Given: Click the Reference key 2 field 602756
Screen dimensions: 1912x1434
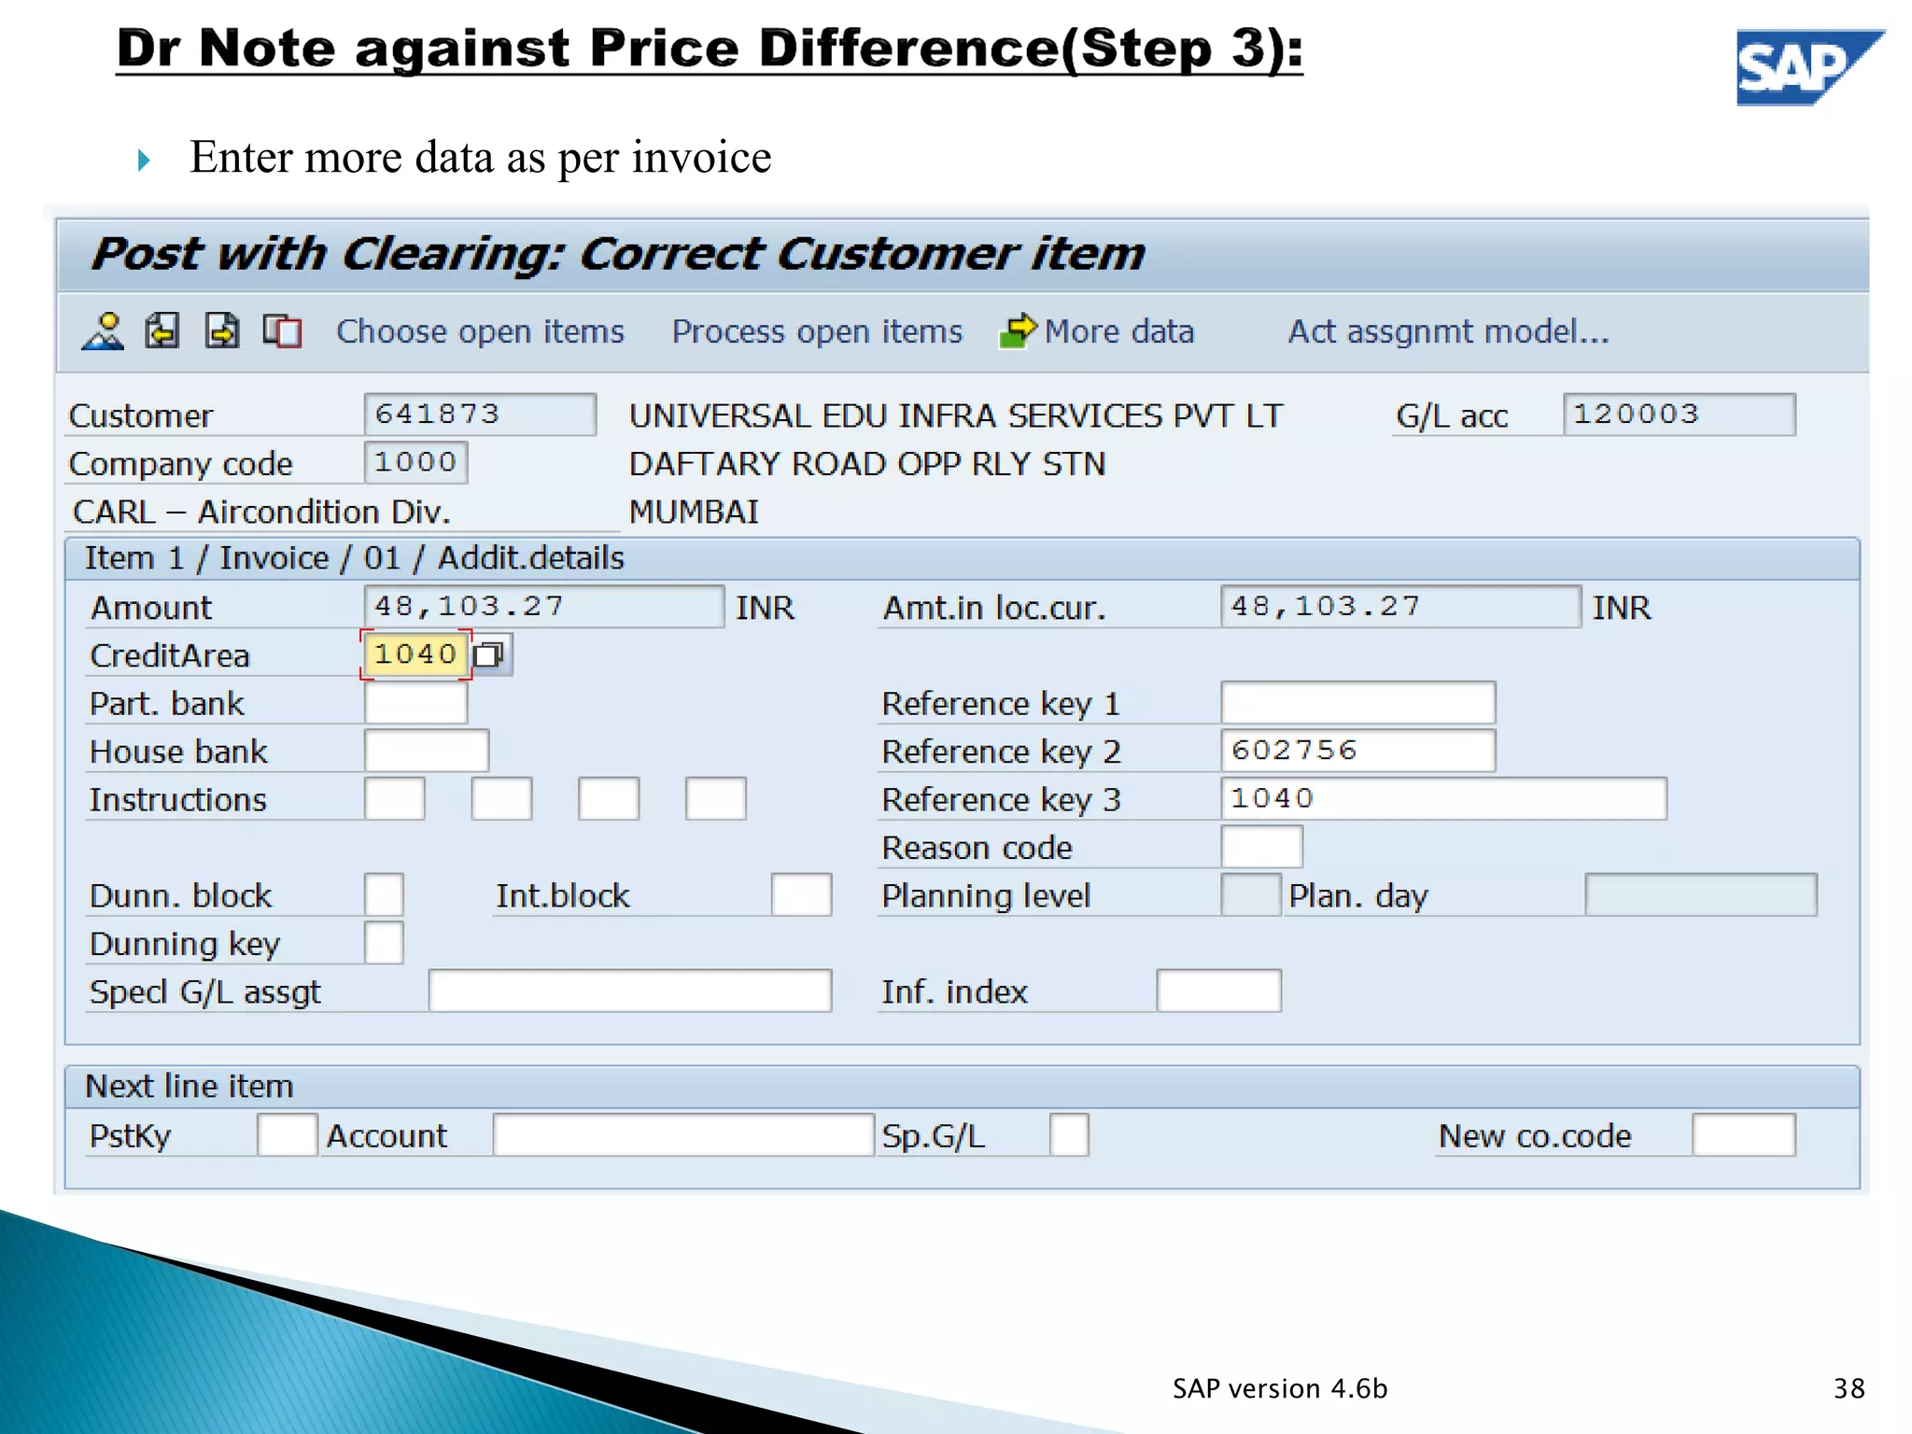Looking at the screenshot, I should point(1358,751).
